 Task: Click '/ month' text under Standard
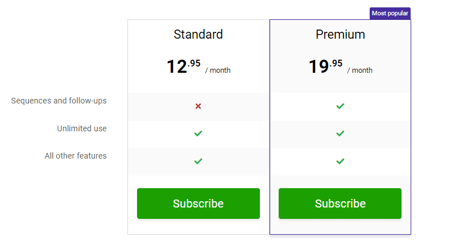[218, 70]
